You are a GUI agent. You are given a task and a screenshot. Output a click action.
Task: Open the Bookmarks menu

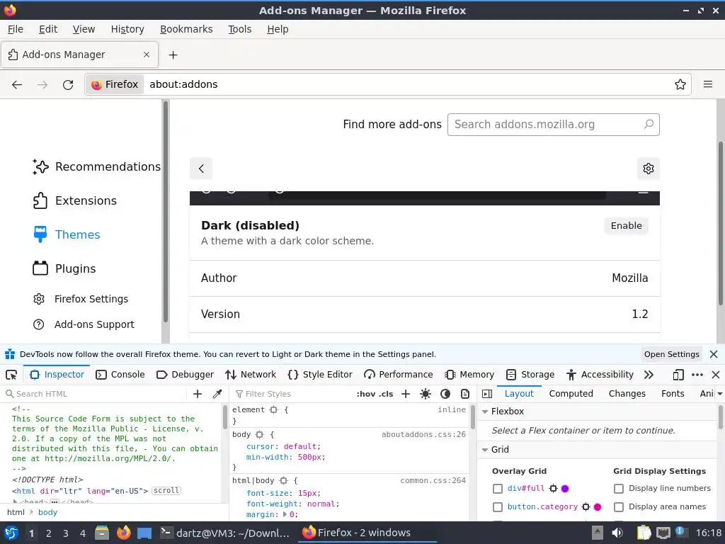pyautogui.click(x=186, y=29)
